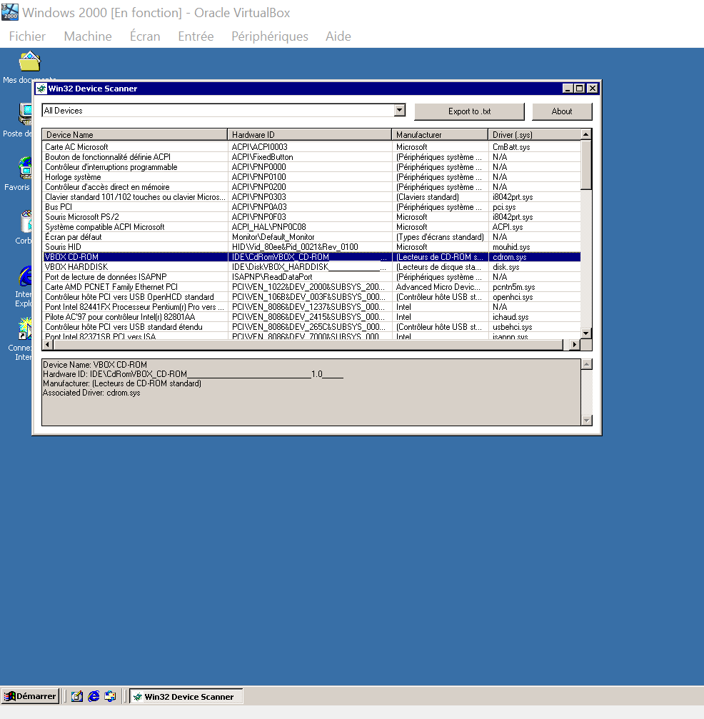Select row Carte AMD PCNET Family Ethernet PCI
The image size is (704, 719).
click(x=311, y=287)
